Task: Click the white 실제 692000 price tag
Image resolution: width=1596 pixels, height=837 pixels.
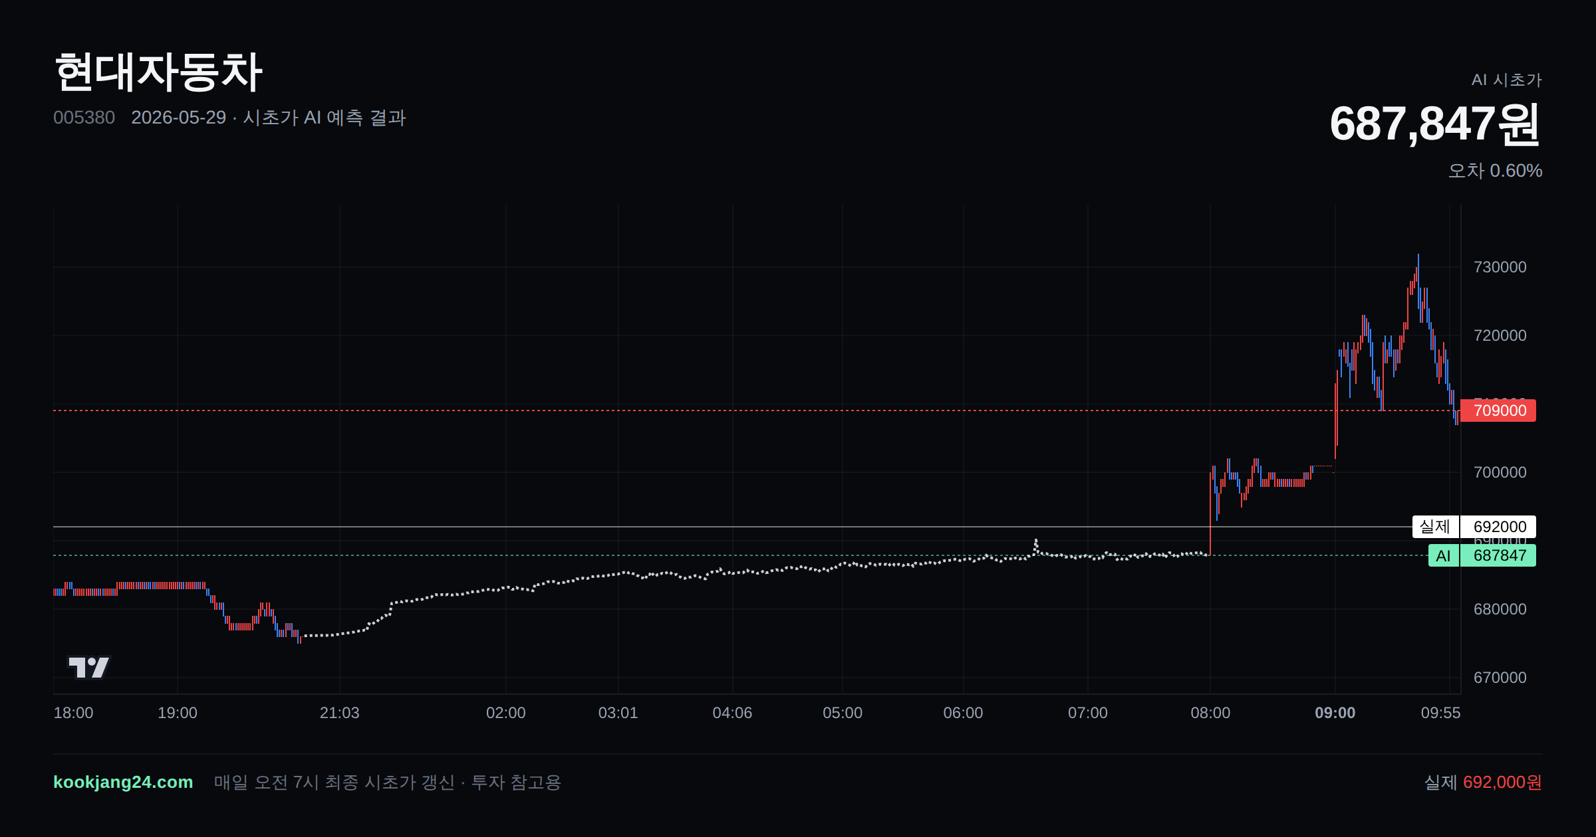Action: pyautogui.click(x=1474, y=527)
